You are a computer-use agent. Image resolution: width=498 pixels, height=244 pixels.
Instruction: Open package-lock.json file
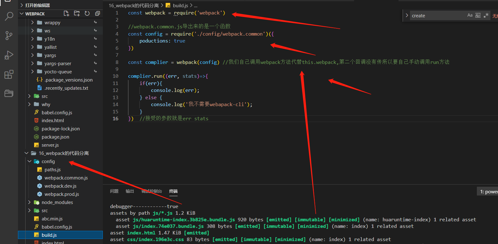coord(61,128)
